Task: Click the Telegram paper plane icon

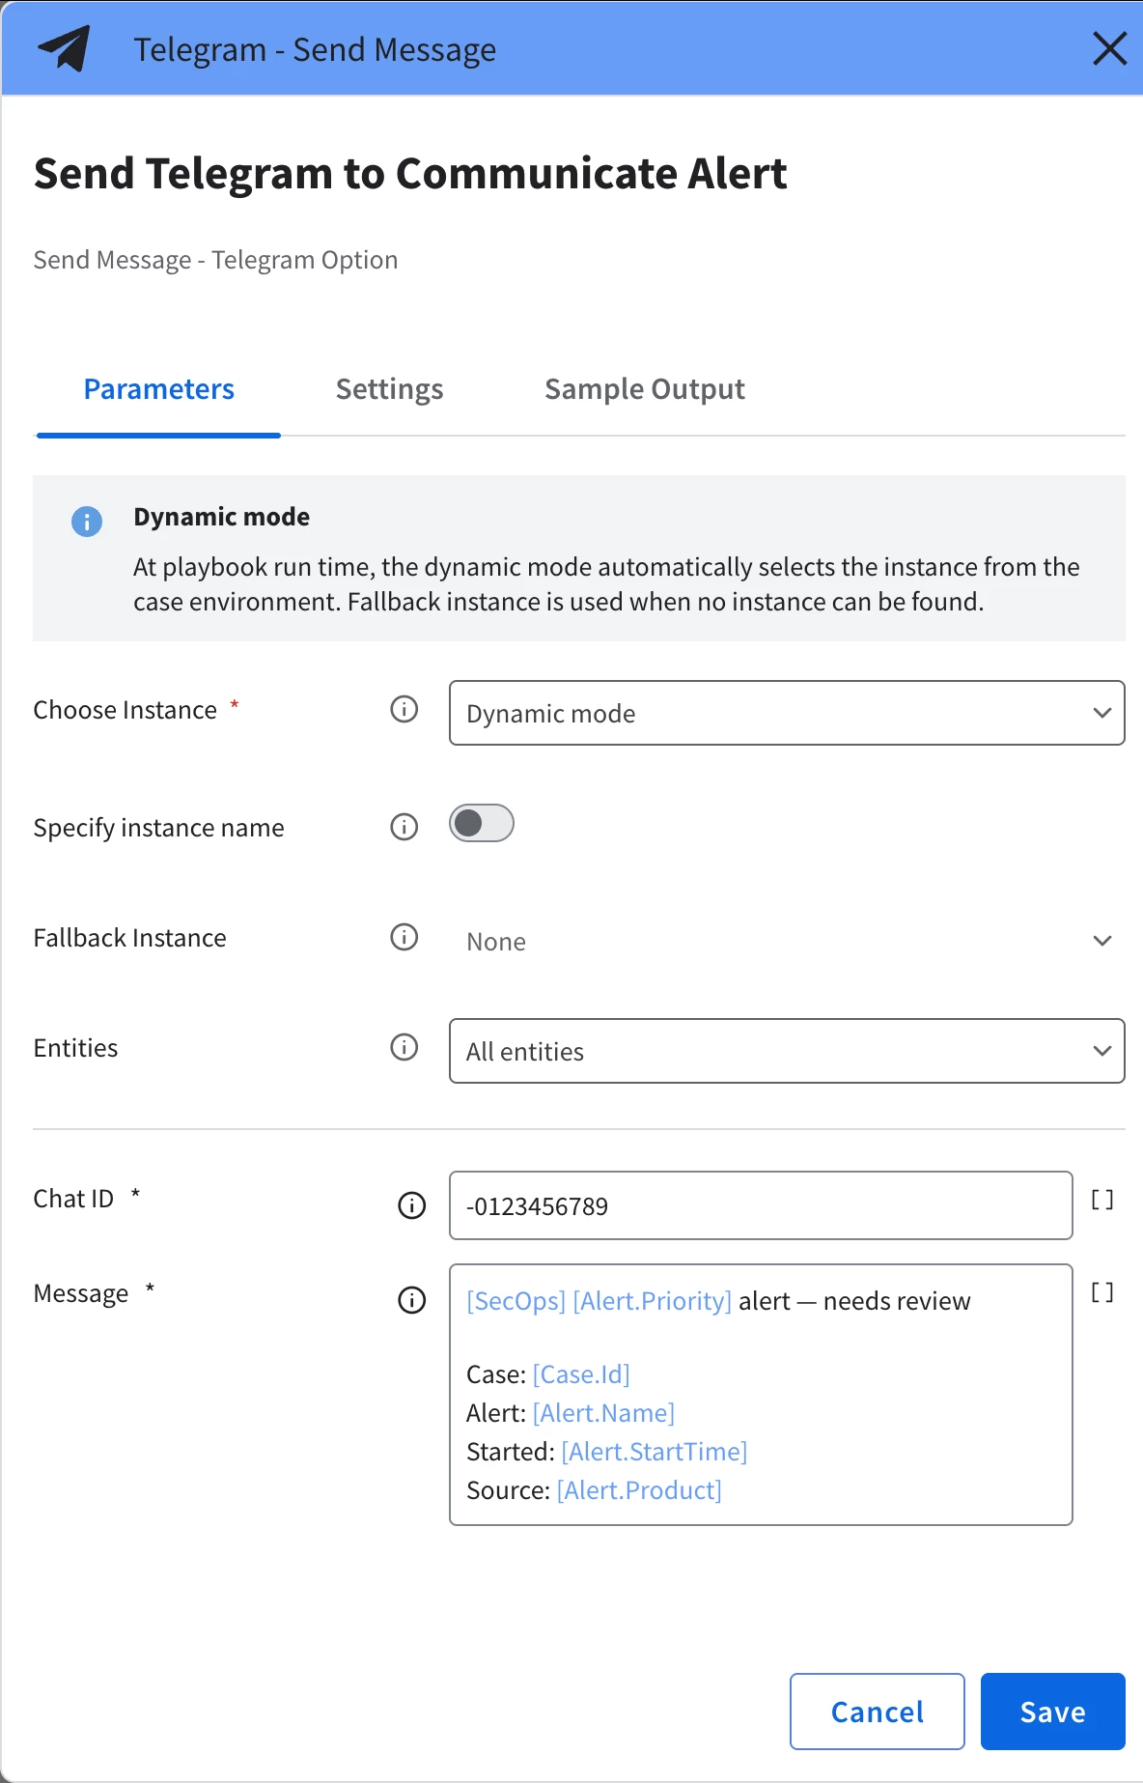Action: (x=64, y=48)
